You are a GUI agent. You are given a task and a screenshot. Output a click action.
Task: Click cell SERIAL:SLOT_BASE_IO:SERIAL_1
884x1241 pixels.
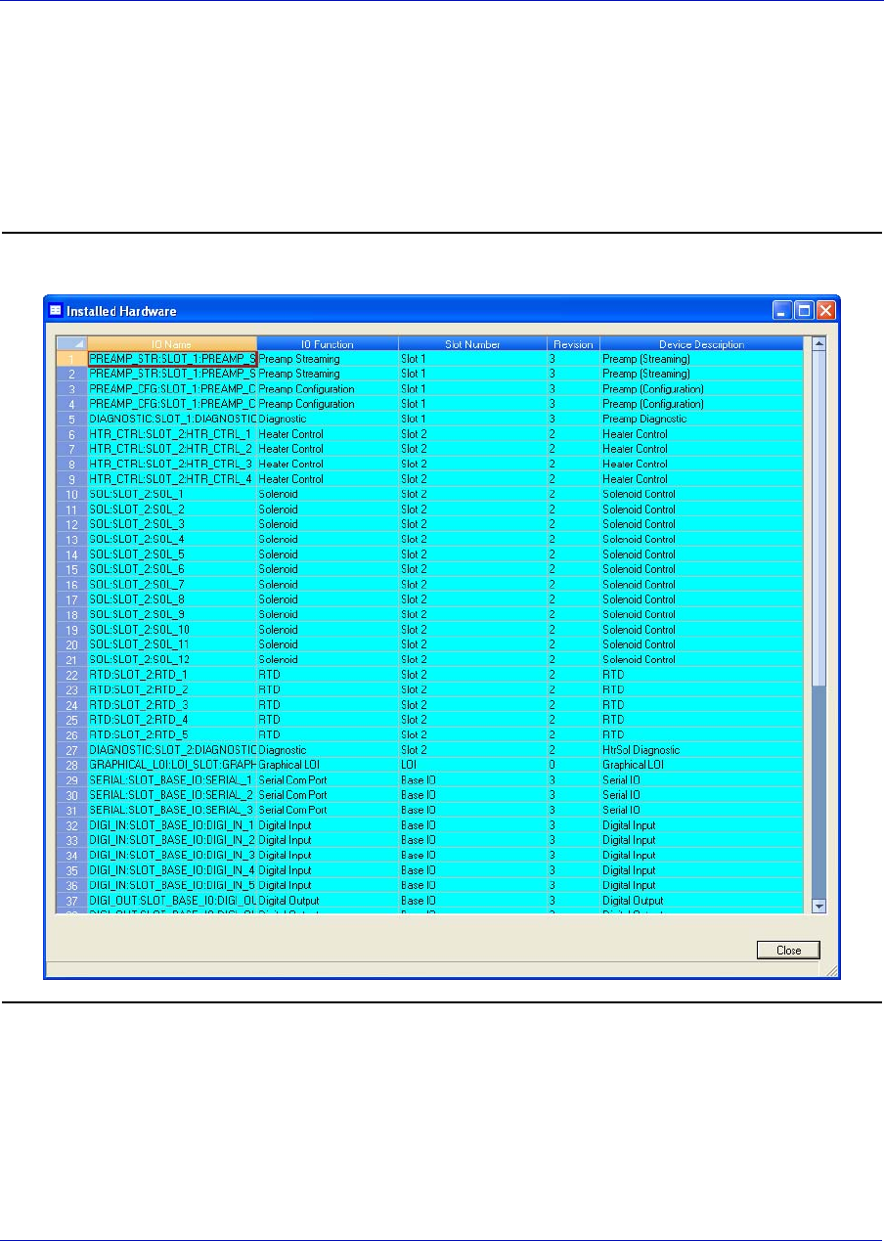[172, 780]
